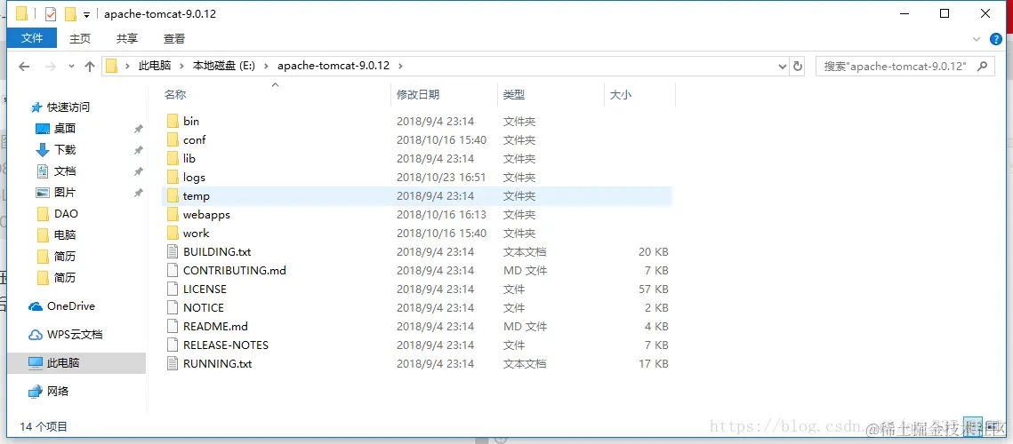The width and height of the screenshot is (1013, 444).
Task: Open the 主页 ribbon tab
Action: [x=80, y=39]
